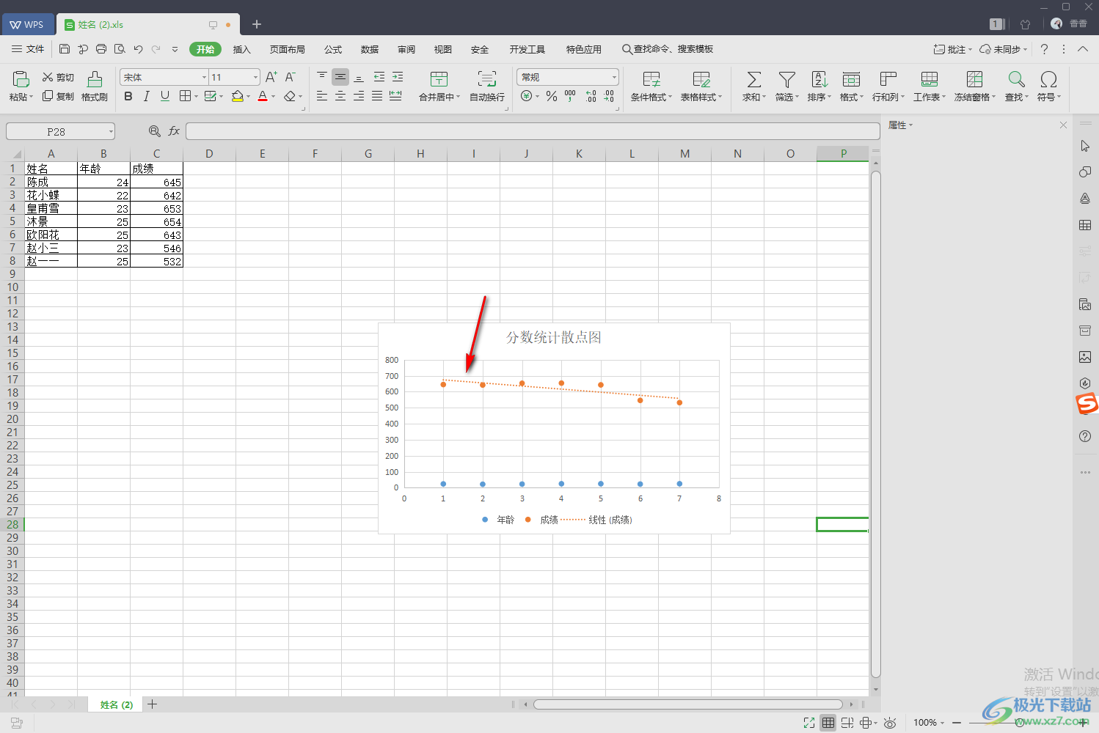Screen dimensions: 1099x733
Task: Click the Find (查找) magnifier icon
Action: click(1016, 79)
